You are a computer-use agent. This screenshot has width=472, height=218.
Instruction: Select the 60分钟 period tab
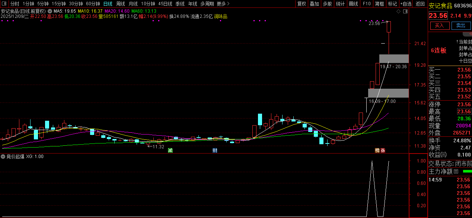tap(93, 4)
